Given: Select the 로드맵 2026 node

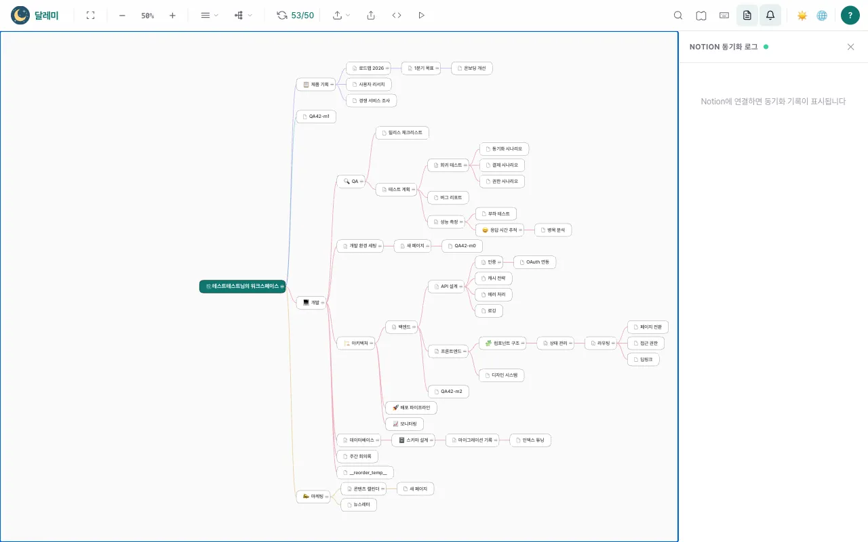Looking at the screenshot, I should pos(368,68).
